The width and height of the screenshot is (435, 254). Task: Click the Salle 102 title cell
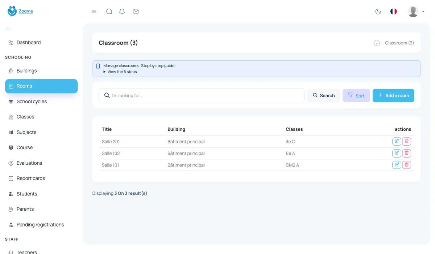click(111, 153)
